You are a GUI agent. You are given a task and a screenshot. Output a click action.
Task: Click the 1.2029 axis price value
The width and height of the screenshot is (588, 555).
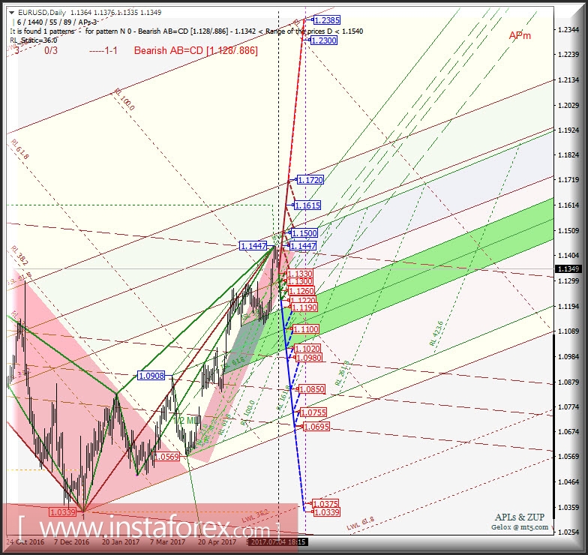click(568, 105)
